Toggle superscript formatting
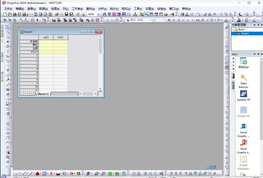263x178 pixels. [183, 20]
